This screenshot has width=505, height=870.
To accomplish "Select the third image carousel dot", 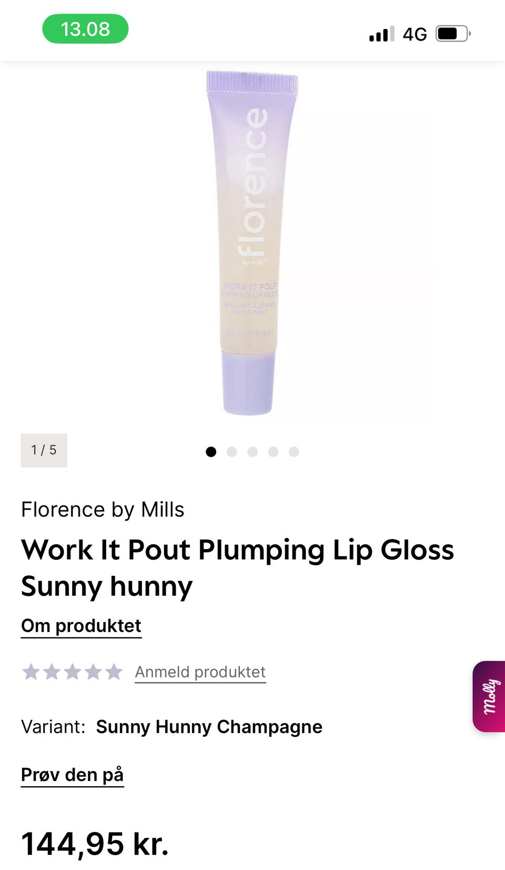I will point(252,452).
